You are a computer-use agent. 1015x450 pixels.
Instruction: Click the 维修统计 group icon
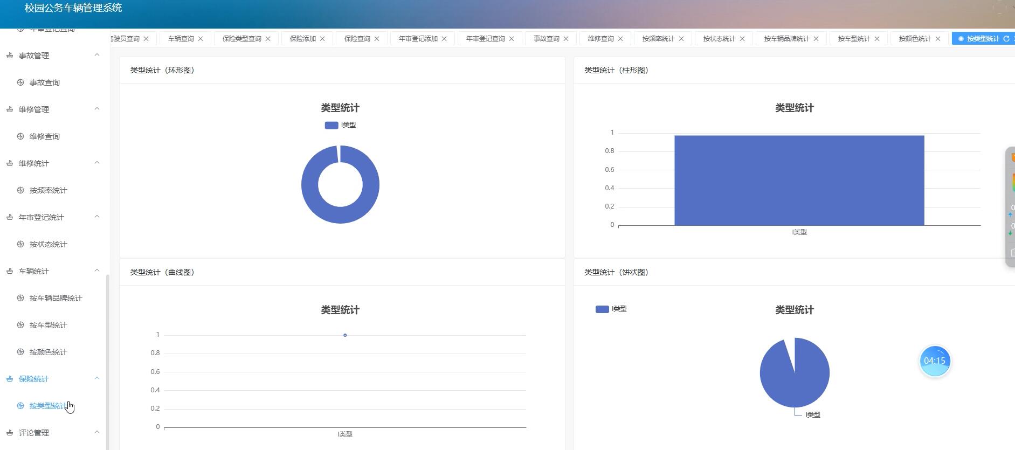[x=10, y=163]
